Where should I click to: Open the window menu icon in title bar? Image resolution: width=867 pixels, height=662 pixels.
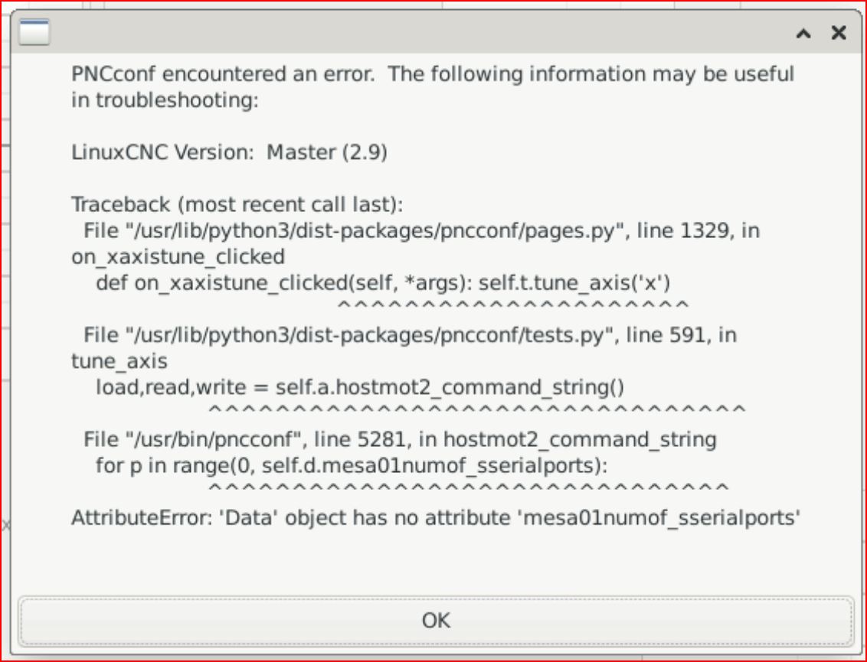(x=34, y=33)
